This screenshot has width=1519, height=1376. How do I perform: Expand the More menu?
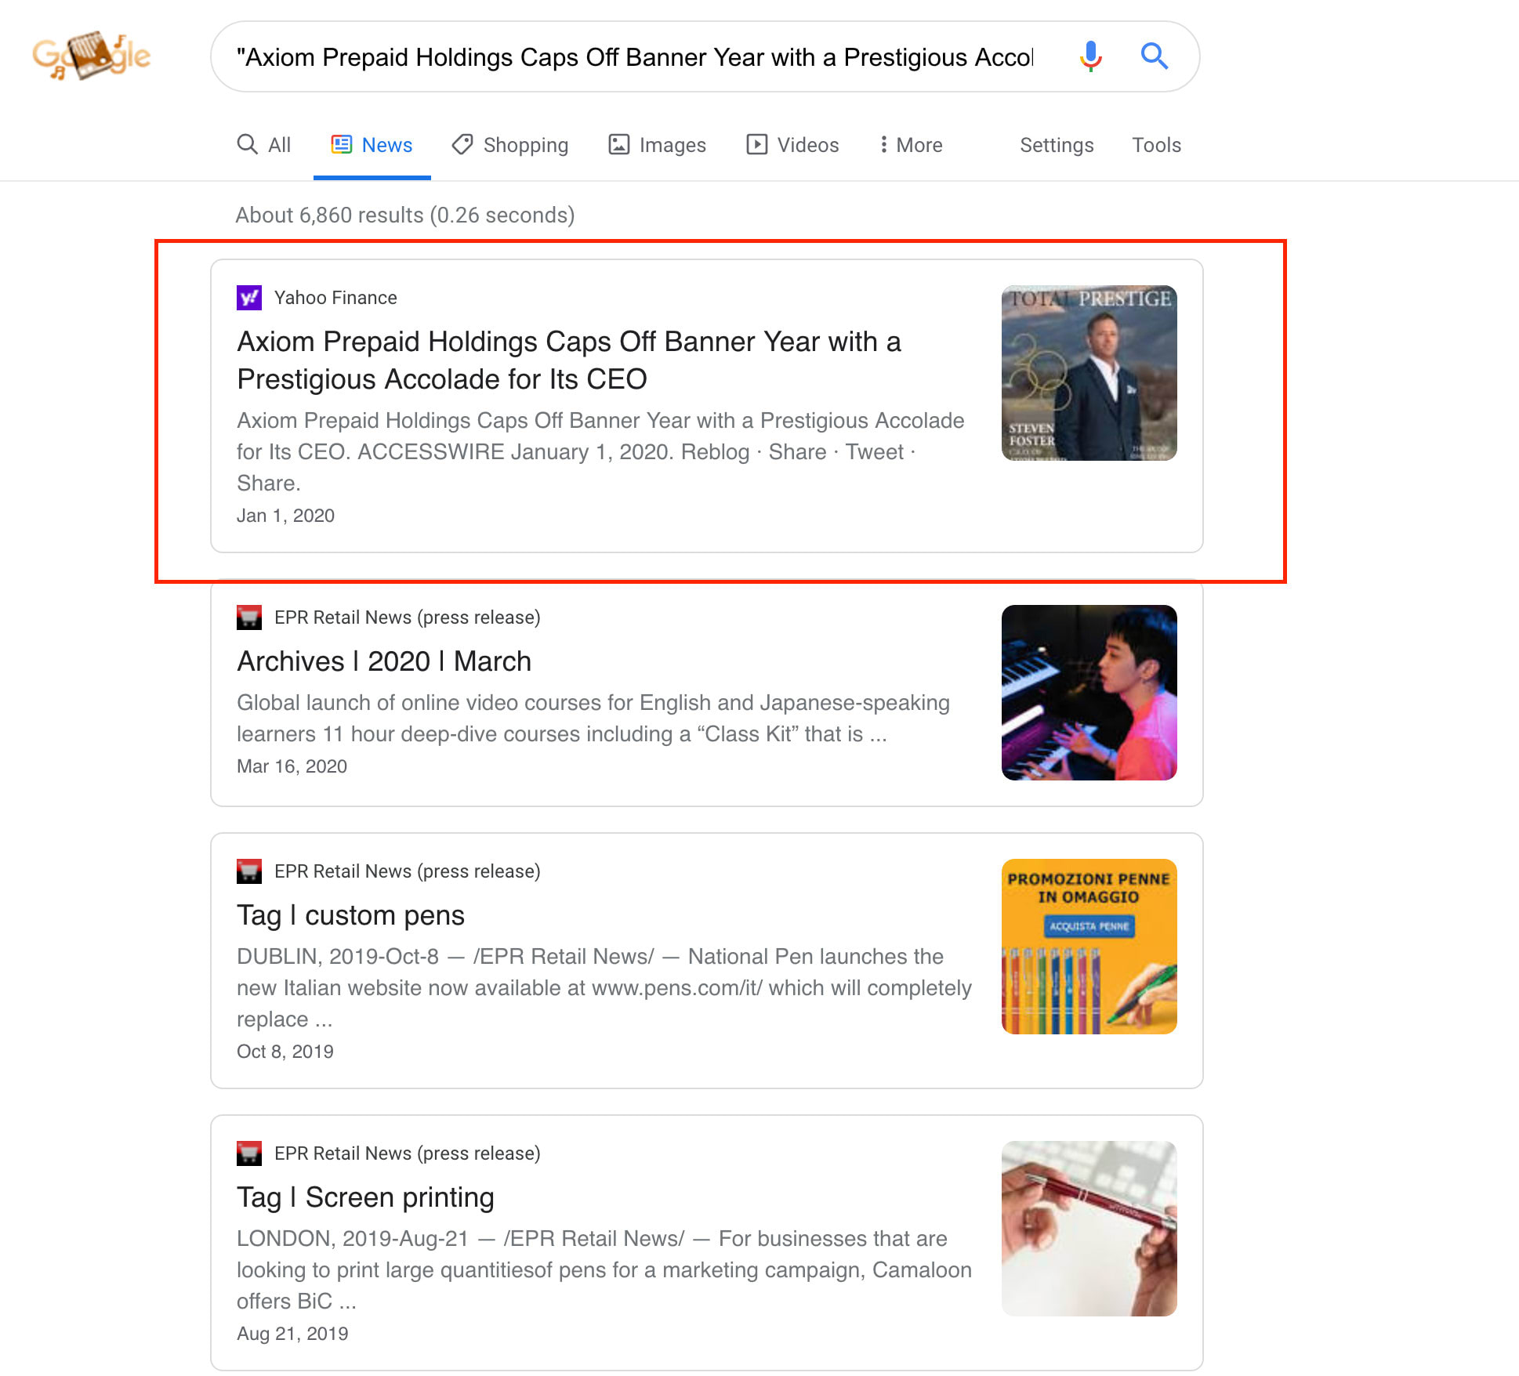pyautogui.click(x=910, y=145)
